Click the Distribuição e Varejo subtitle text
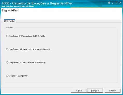The height and width of the screenshot is (95, 123). pos(18,6)
